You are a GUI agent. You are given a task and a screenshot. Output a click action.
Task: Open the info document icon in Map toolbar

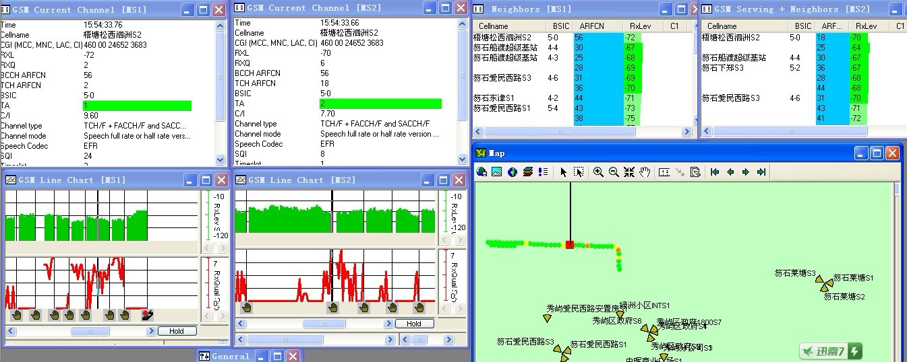click(x=695, y=172)
